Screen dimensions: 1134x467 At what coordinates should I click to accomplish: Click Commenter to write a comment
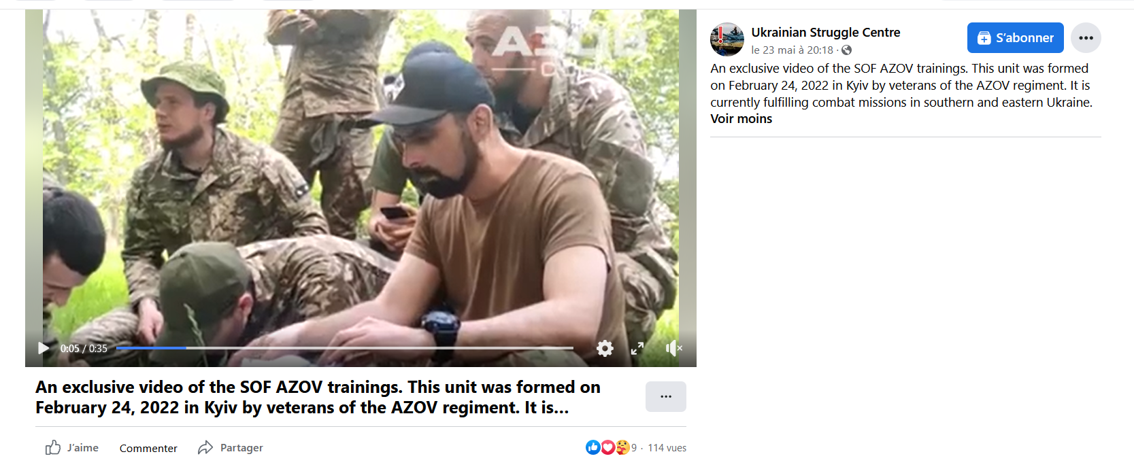[148, 448]
